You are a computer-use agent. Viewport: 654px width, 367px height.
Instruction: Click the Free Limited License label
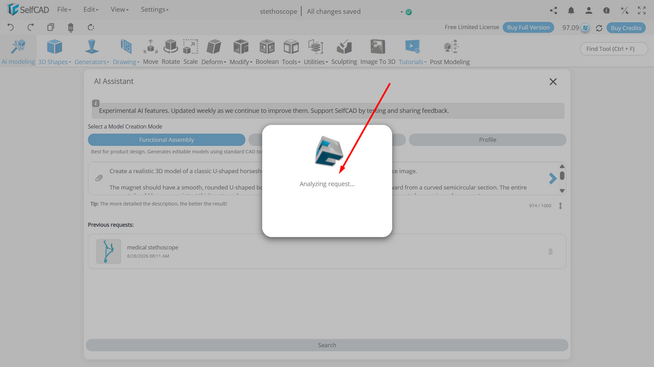point(472,27)
